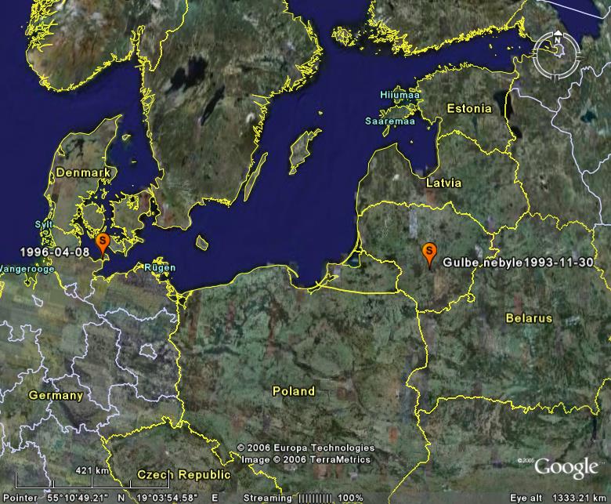The width and height of the screenshot is (611, 504).
Task: Click the Sylt island label
Action: click(x=42, y=224)
